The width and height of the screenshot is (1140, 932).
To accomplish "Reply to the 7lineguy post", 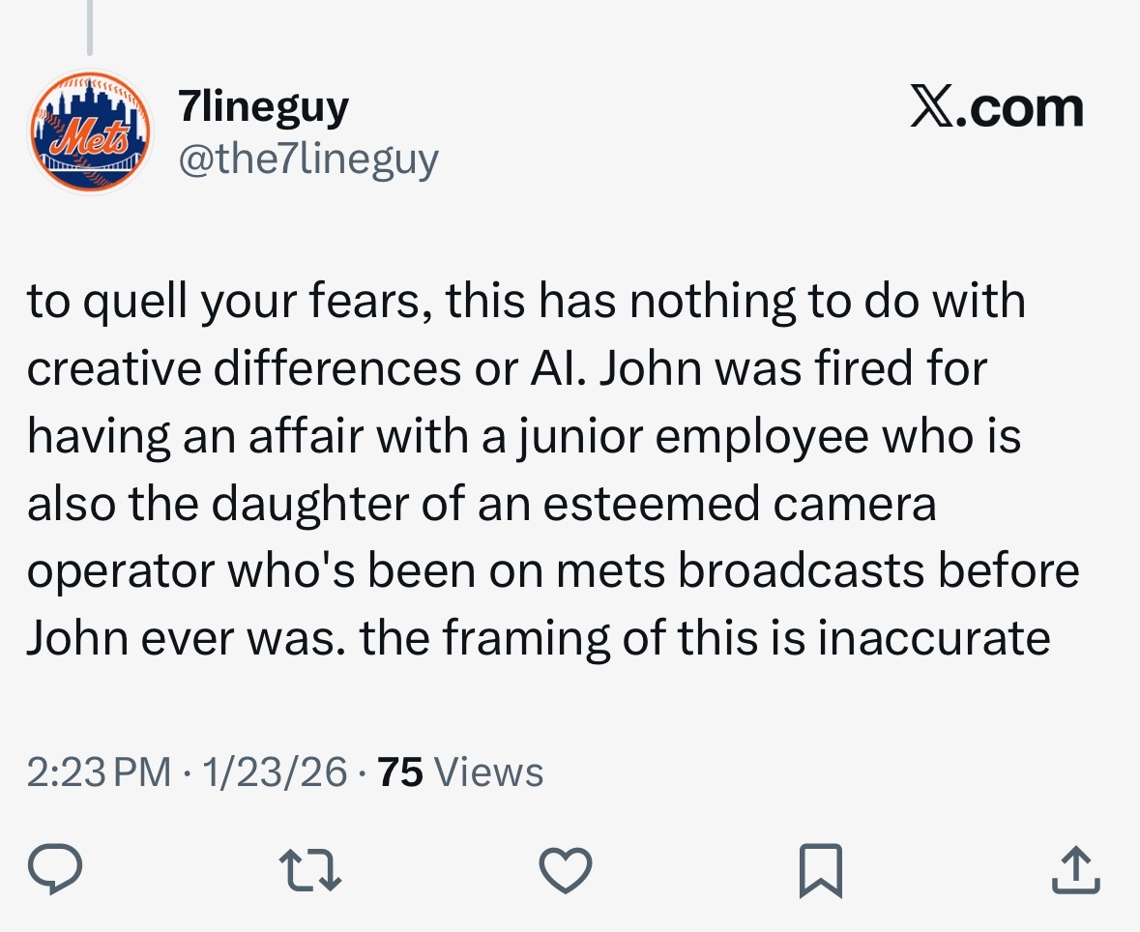I will pos(55,868).
